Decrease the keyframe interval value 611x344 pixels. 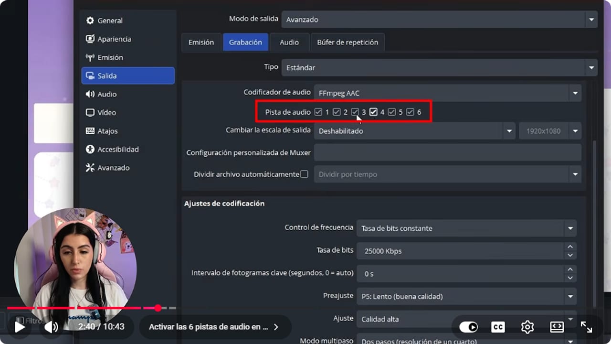[570, 278]
